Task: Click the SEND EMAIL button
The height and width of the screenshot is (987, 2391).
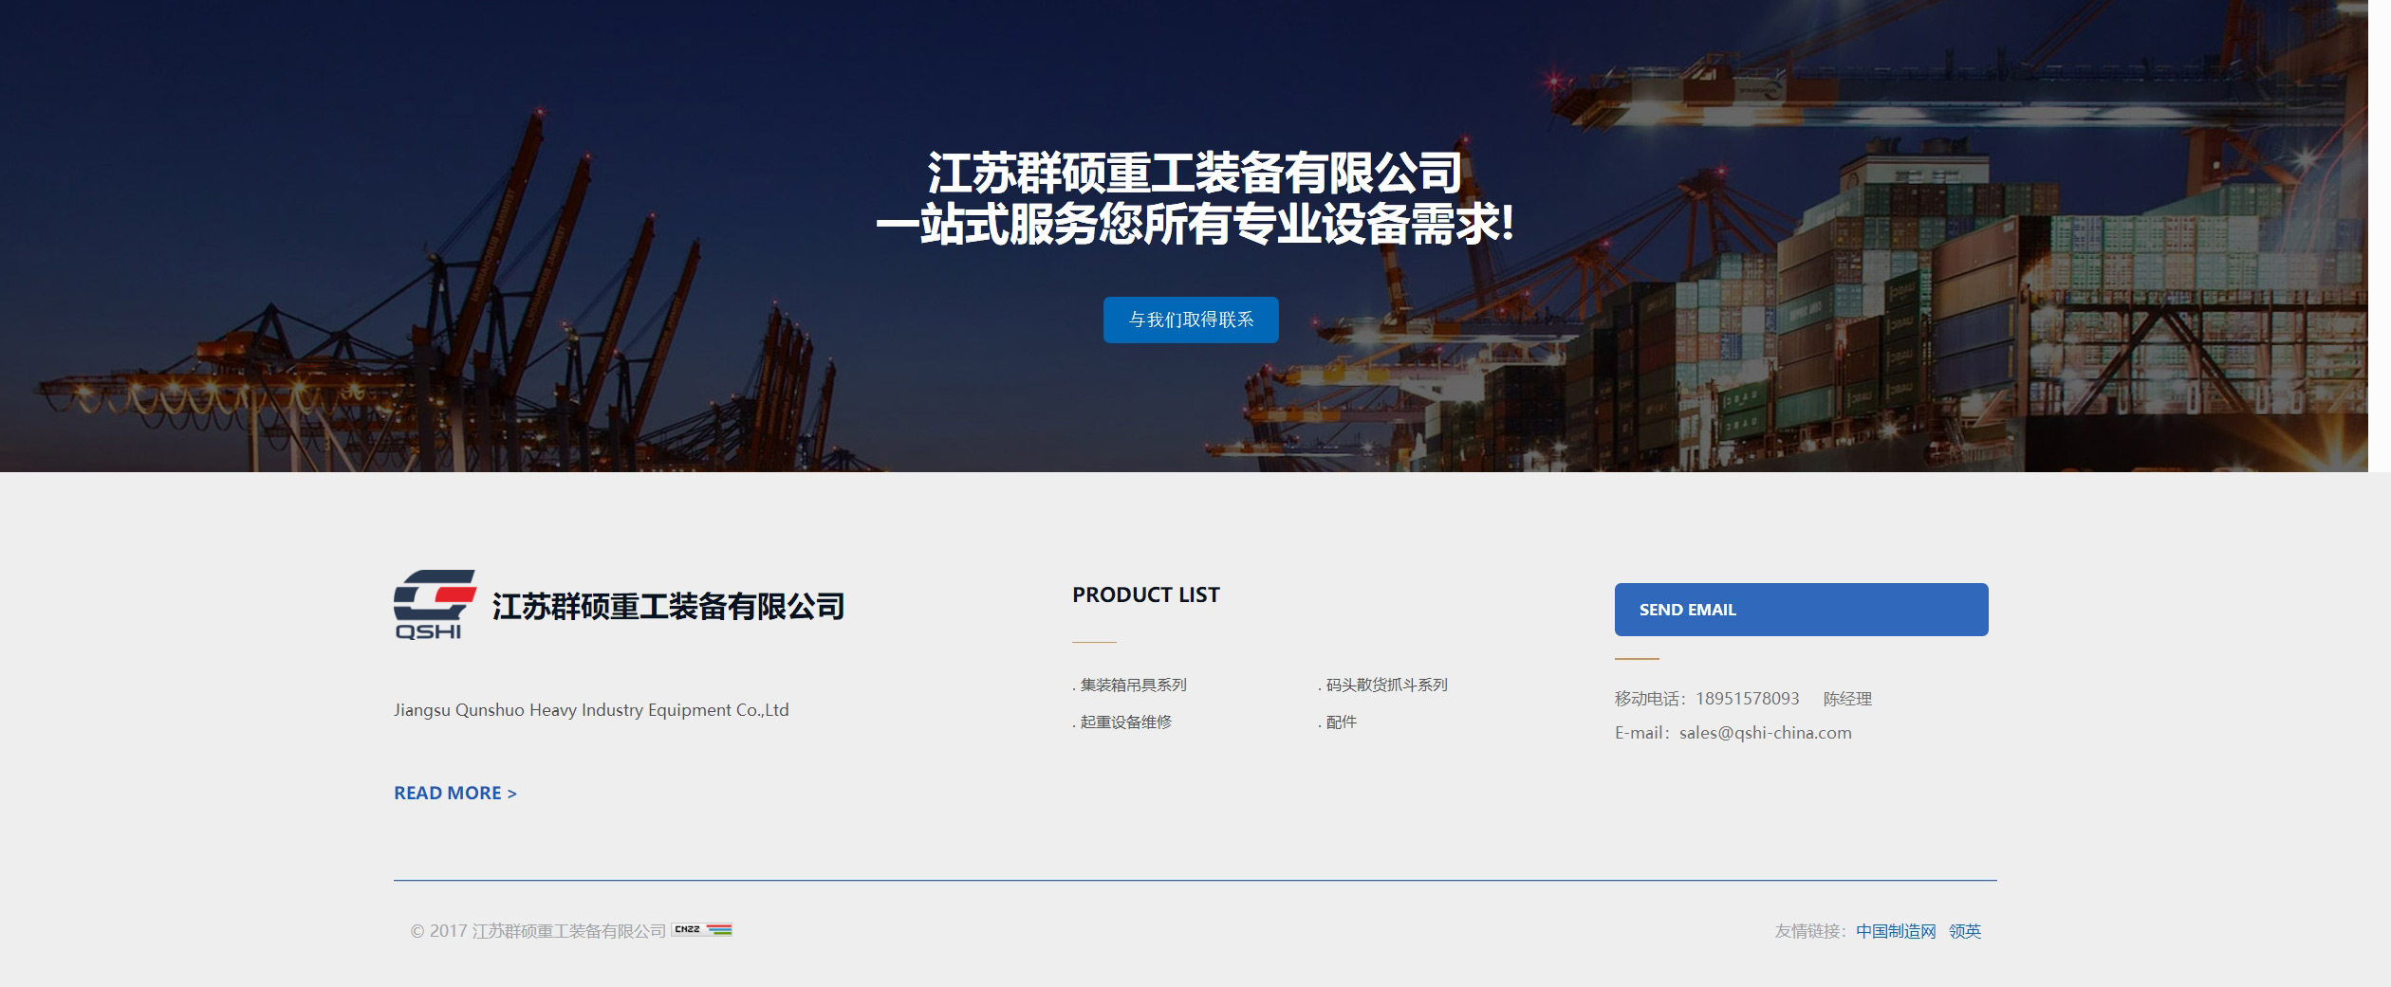Action: click(x=1801, y=609)
